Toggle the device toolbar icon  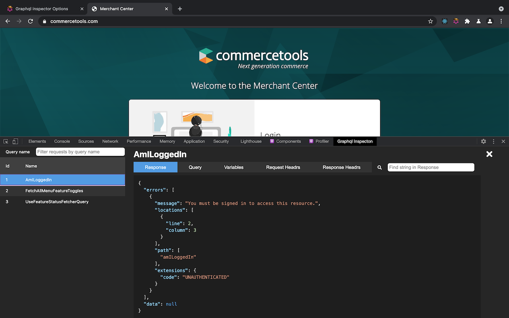click(15, 141)
